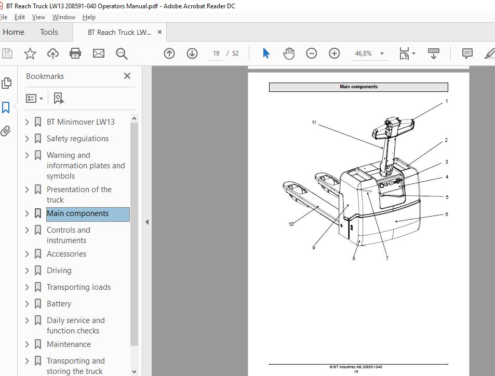Expand the Warning and information plates bookmark
The width and height of the screenshot is (495, 376).
click(x=27, y=155)
